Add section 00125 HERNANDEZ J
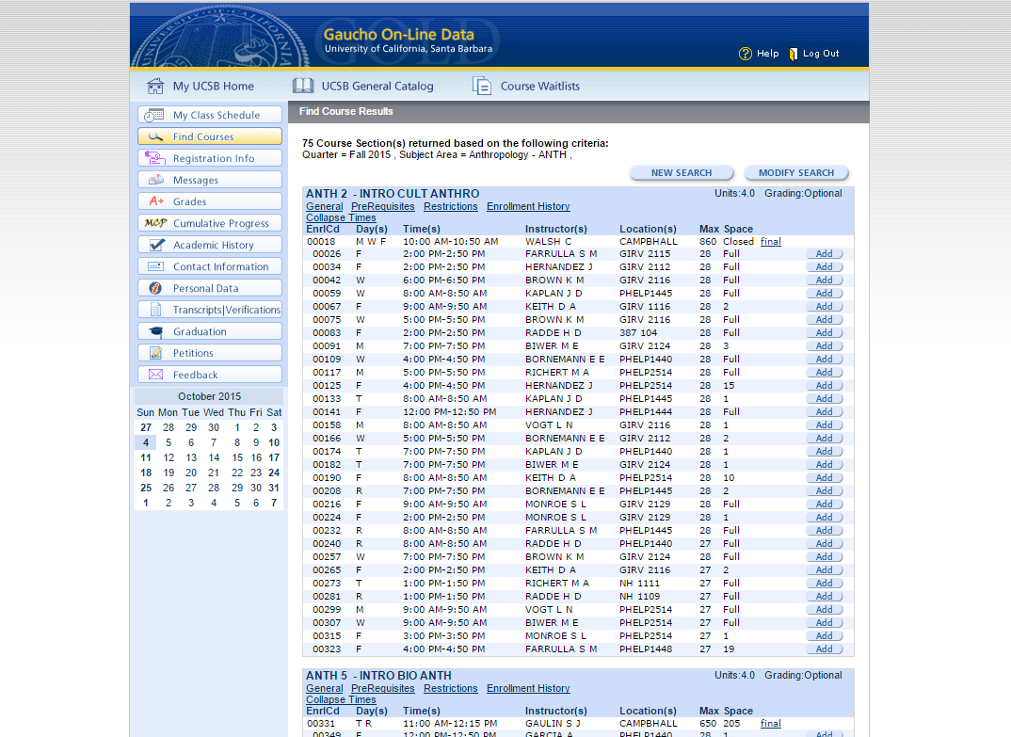1011x737 pixels. 824,386
